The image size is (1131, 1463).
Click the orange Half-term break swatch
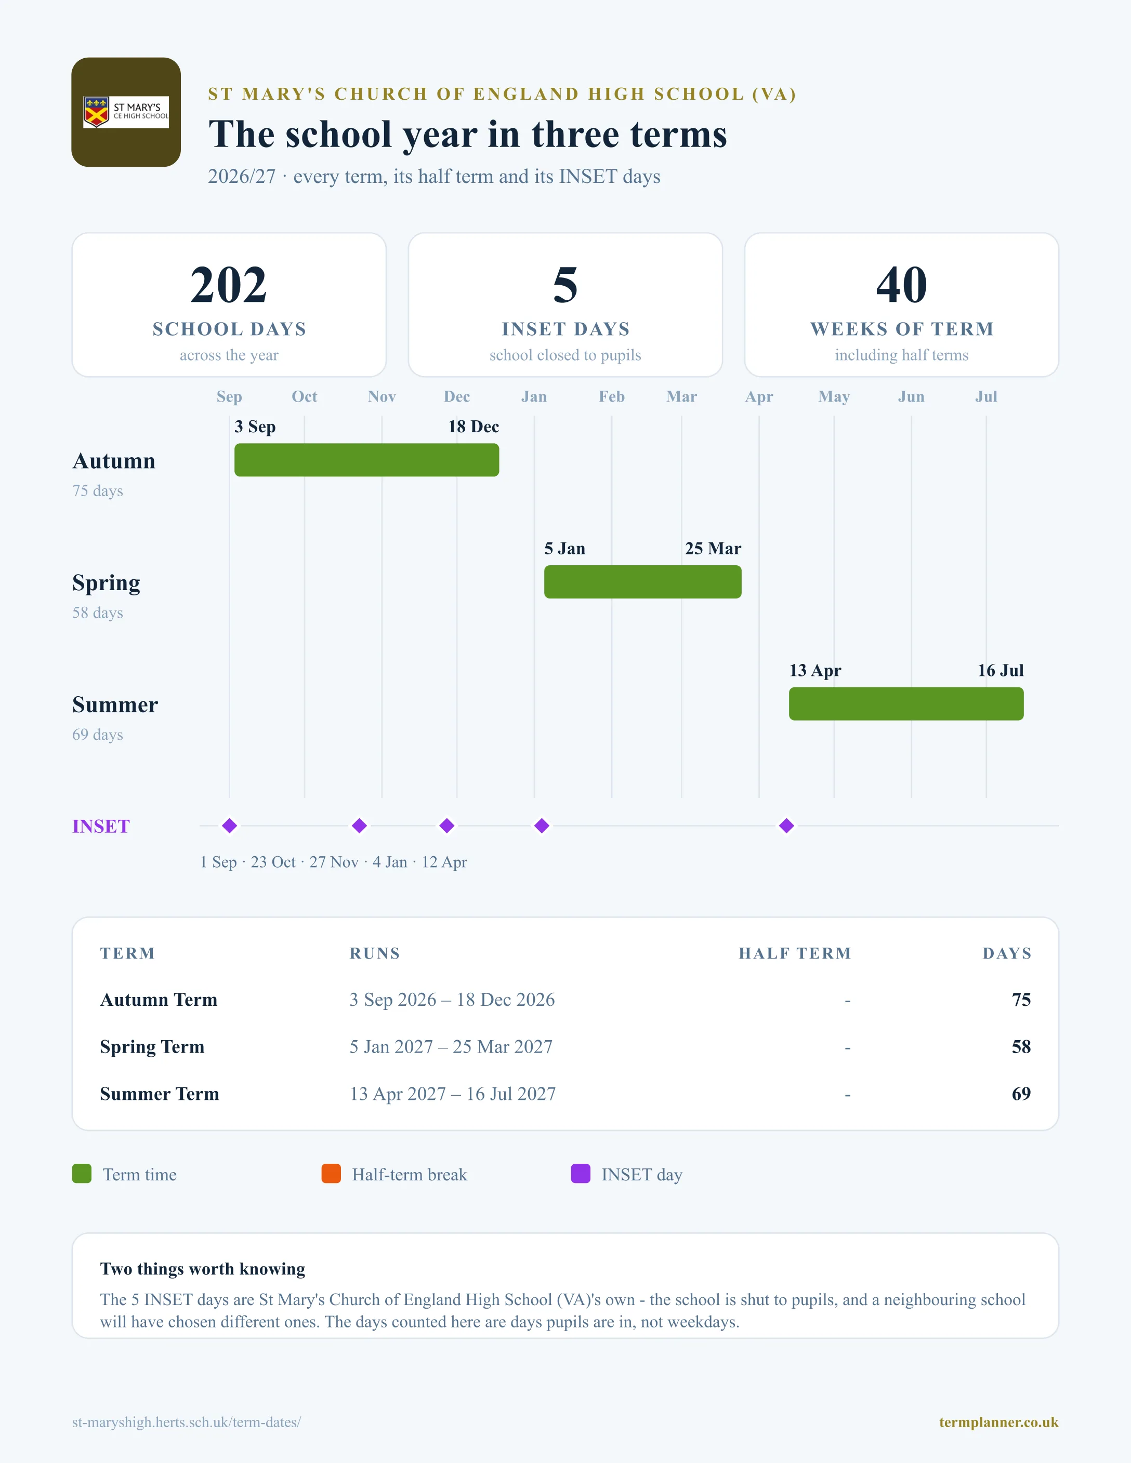(x=331, y=1174)
